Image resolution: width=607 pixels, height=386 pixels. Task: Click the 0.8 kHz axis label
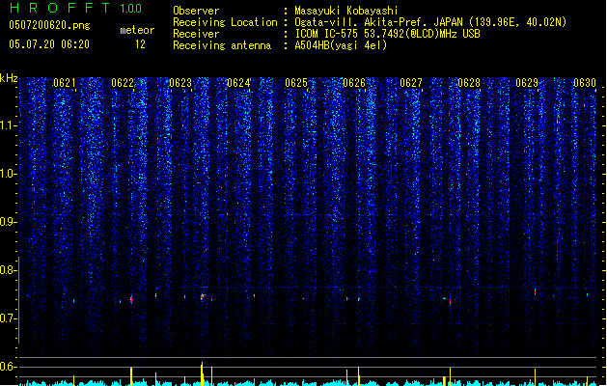coord(8,270)
